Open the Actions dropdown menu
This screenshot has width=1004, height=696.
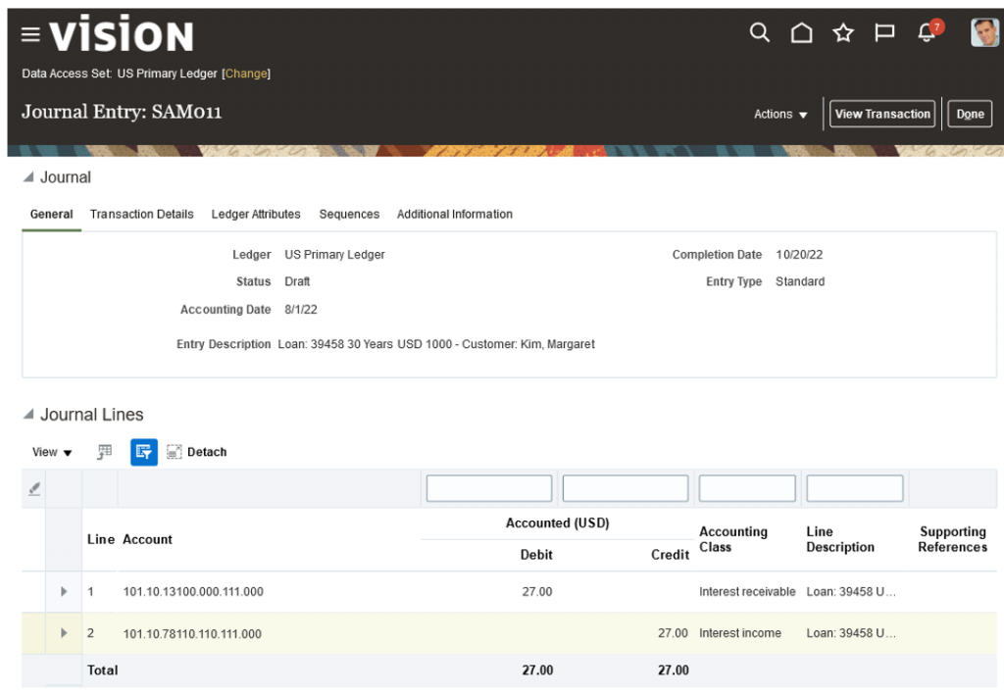click(780, 115)
